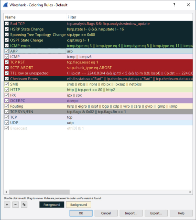Select the 'ipx || spx' filter cell
Viewport: 196px width, 220px height.
[x=74, y=95]
